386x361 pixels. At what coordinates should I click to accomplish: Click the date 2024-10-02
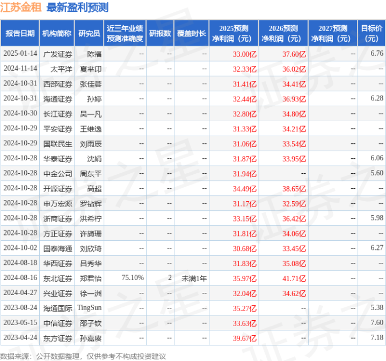[20, 248]
